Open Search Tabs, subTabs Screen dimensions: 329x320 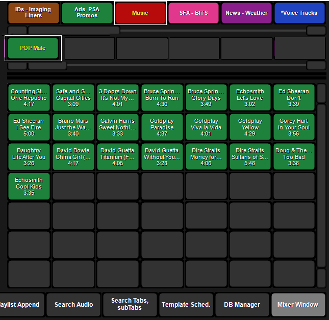pyautogui.click(x=130, y=305)
